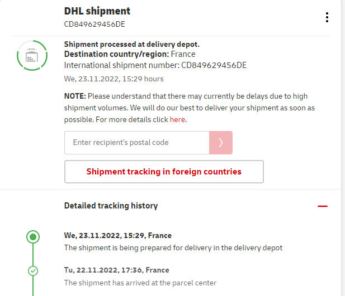Click the Destination country/region France line
The height and width of the screenshot is (296, 345).
tap(130, 54)
